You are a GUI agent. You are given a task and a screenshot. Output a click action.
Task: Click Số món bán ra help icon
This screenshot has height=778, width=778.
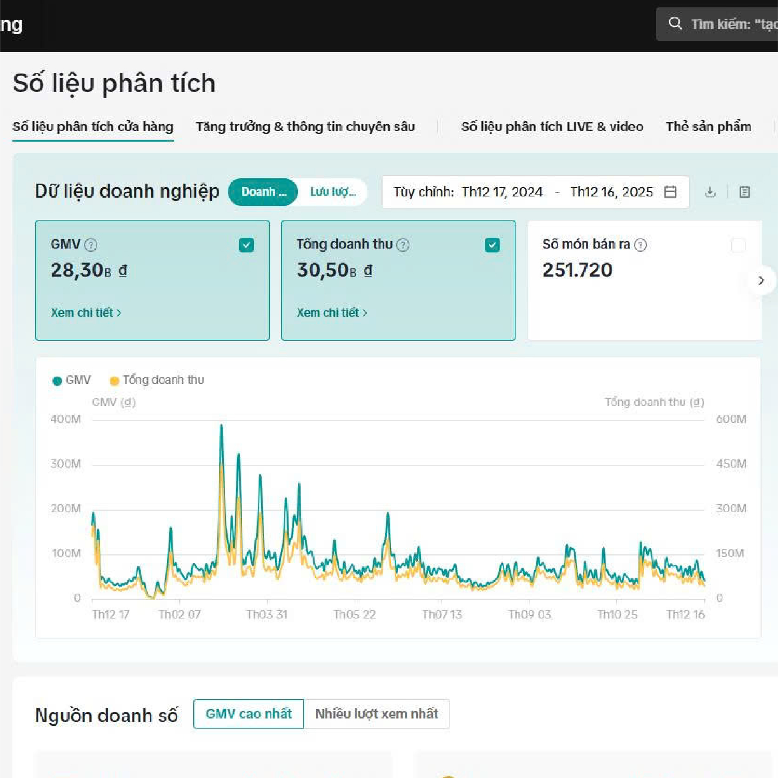point(640,245)
